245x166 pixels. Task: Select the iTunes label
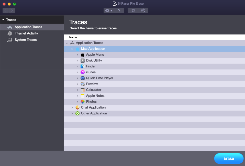pyautogui.click(x=91, y=72)
